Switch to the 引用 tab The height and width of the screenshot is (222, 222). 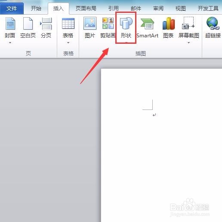(113, 9)
